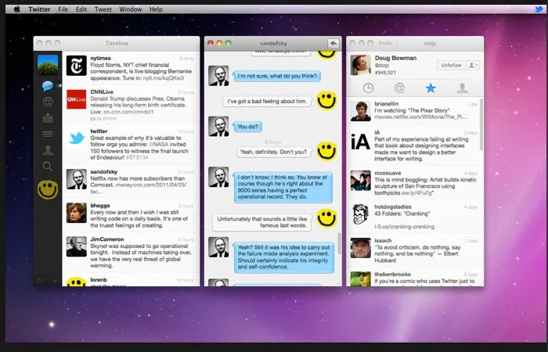Open the on.cnn.com link in CNNLive tweet
Viewport: 548px width, 352px height.
tap(128, 112)
